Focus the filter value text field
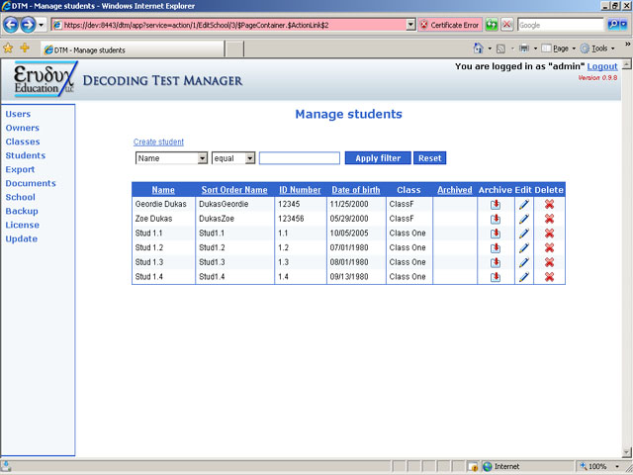 [300, 158]
